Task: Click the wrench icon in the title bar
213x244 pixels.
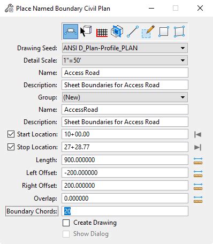Action: pyautogui.click(x=9, y=8)
